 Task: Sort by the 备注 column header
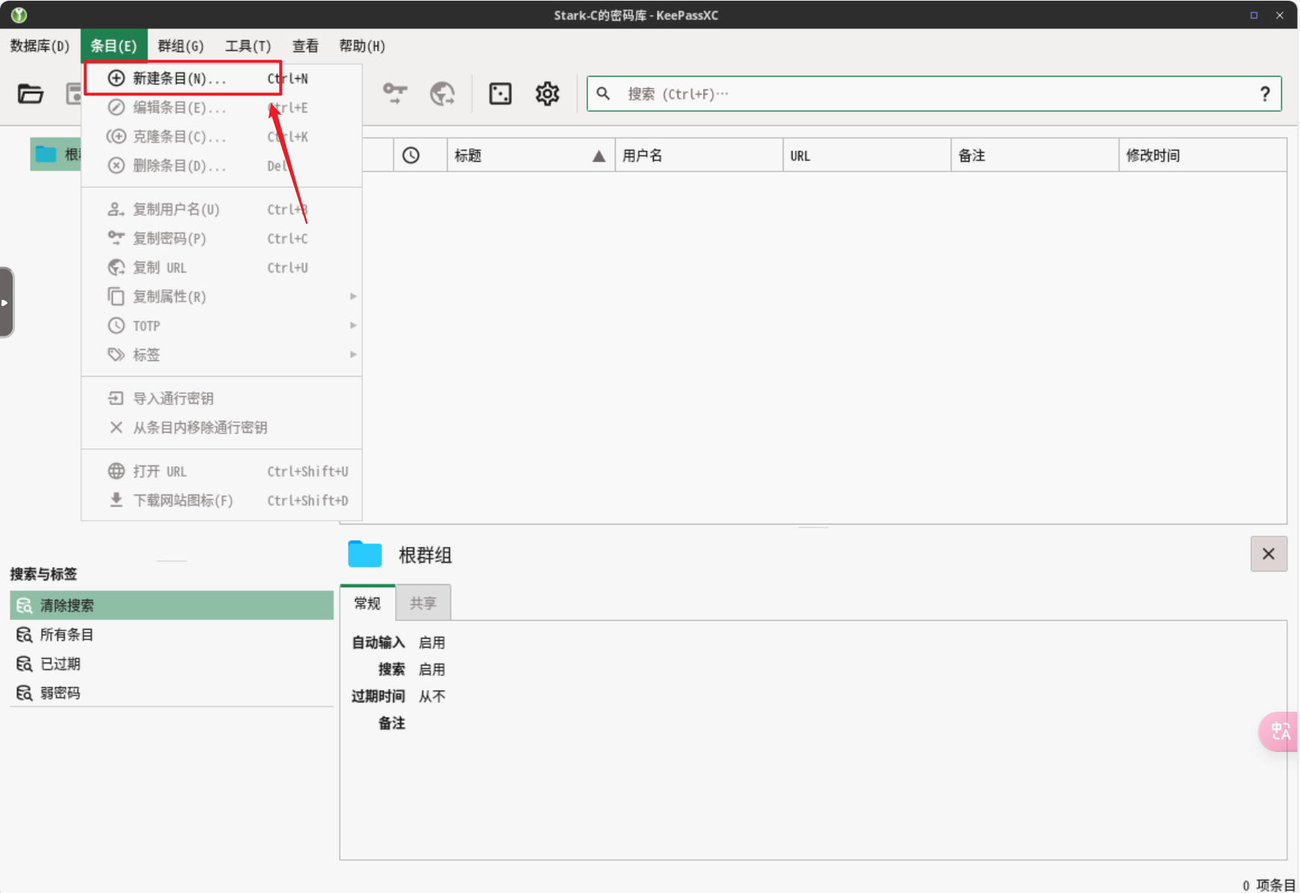[1034, 155]
